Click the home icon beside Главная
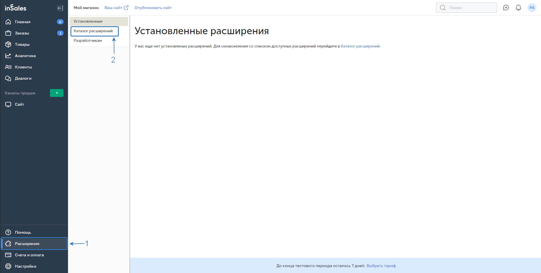Screen dimensions: 541x273 coord(8,22)
